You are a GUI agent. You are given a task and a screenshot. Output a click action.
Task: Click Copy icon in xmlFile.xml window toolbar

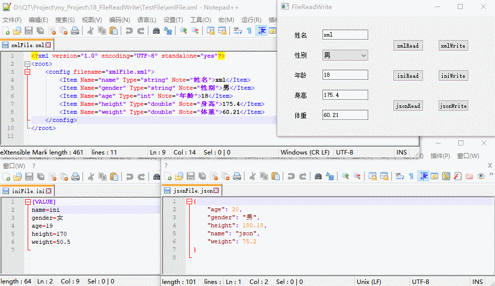tap(102, 31)
